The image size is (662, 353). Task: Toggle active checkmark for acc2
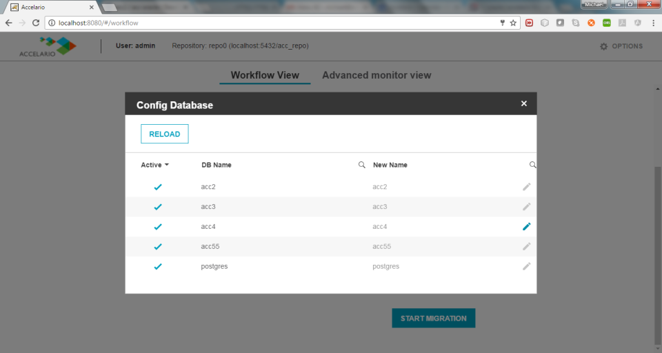point(158,187)
